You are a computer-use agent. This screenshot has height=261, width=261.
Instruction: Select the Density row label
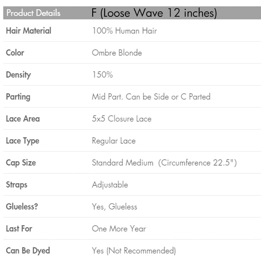coord(18,75)
